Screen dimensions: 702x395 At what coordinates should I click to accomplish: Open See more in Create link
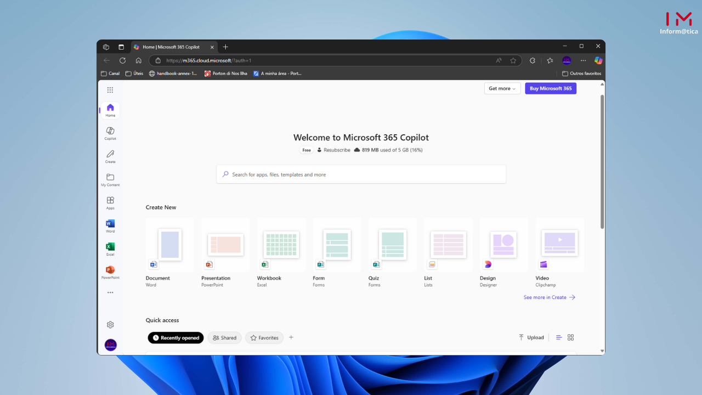pos(549,297)
